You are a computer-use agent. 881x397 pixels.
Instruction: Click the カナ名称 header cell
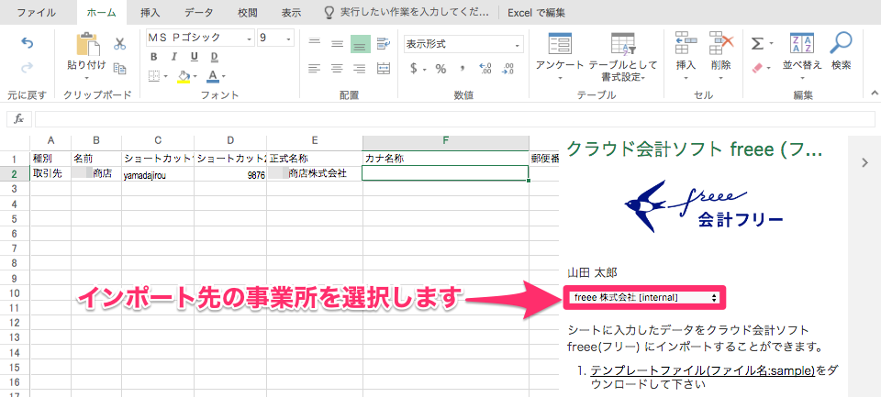click(x=446, y=159)
